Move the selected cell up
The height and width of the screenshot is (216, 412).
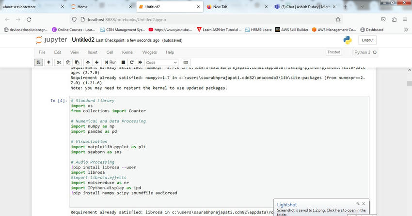pyautogui.click(x=88, y=62)
